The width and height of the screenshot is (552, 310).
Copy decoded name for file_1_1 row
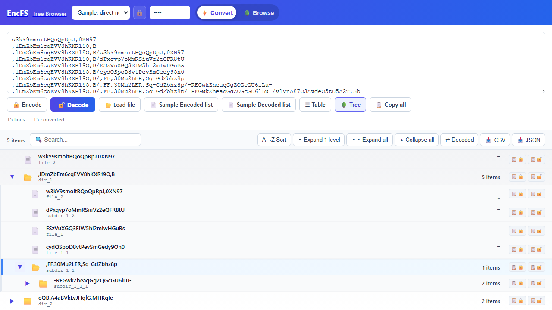tap(536, 249)
